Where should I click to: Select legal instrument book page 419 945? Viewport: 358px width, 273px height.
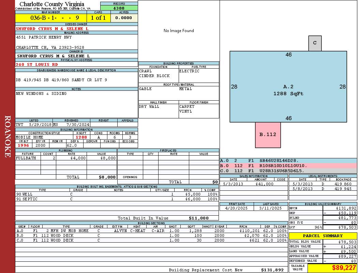pyautogui.click(x=343, y=189)
